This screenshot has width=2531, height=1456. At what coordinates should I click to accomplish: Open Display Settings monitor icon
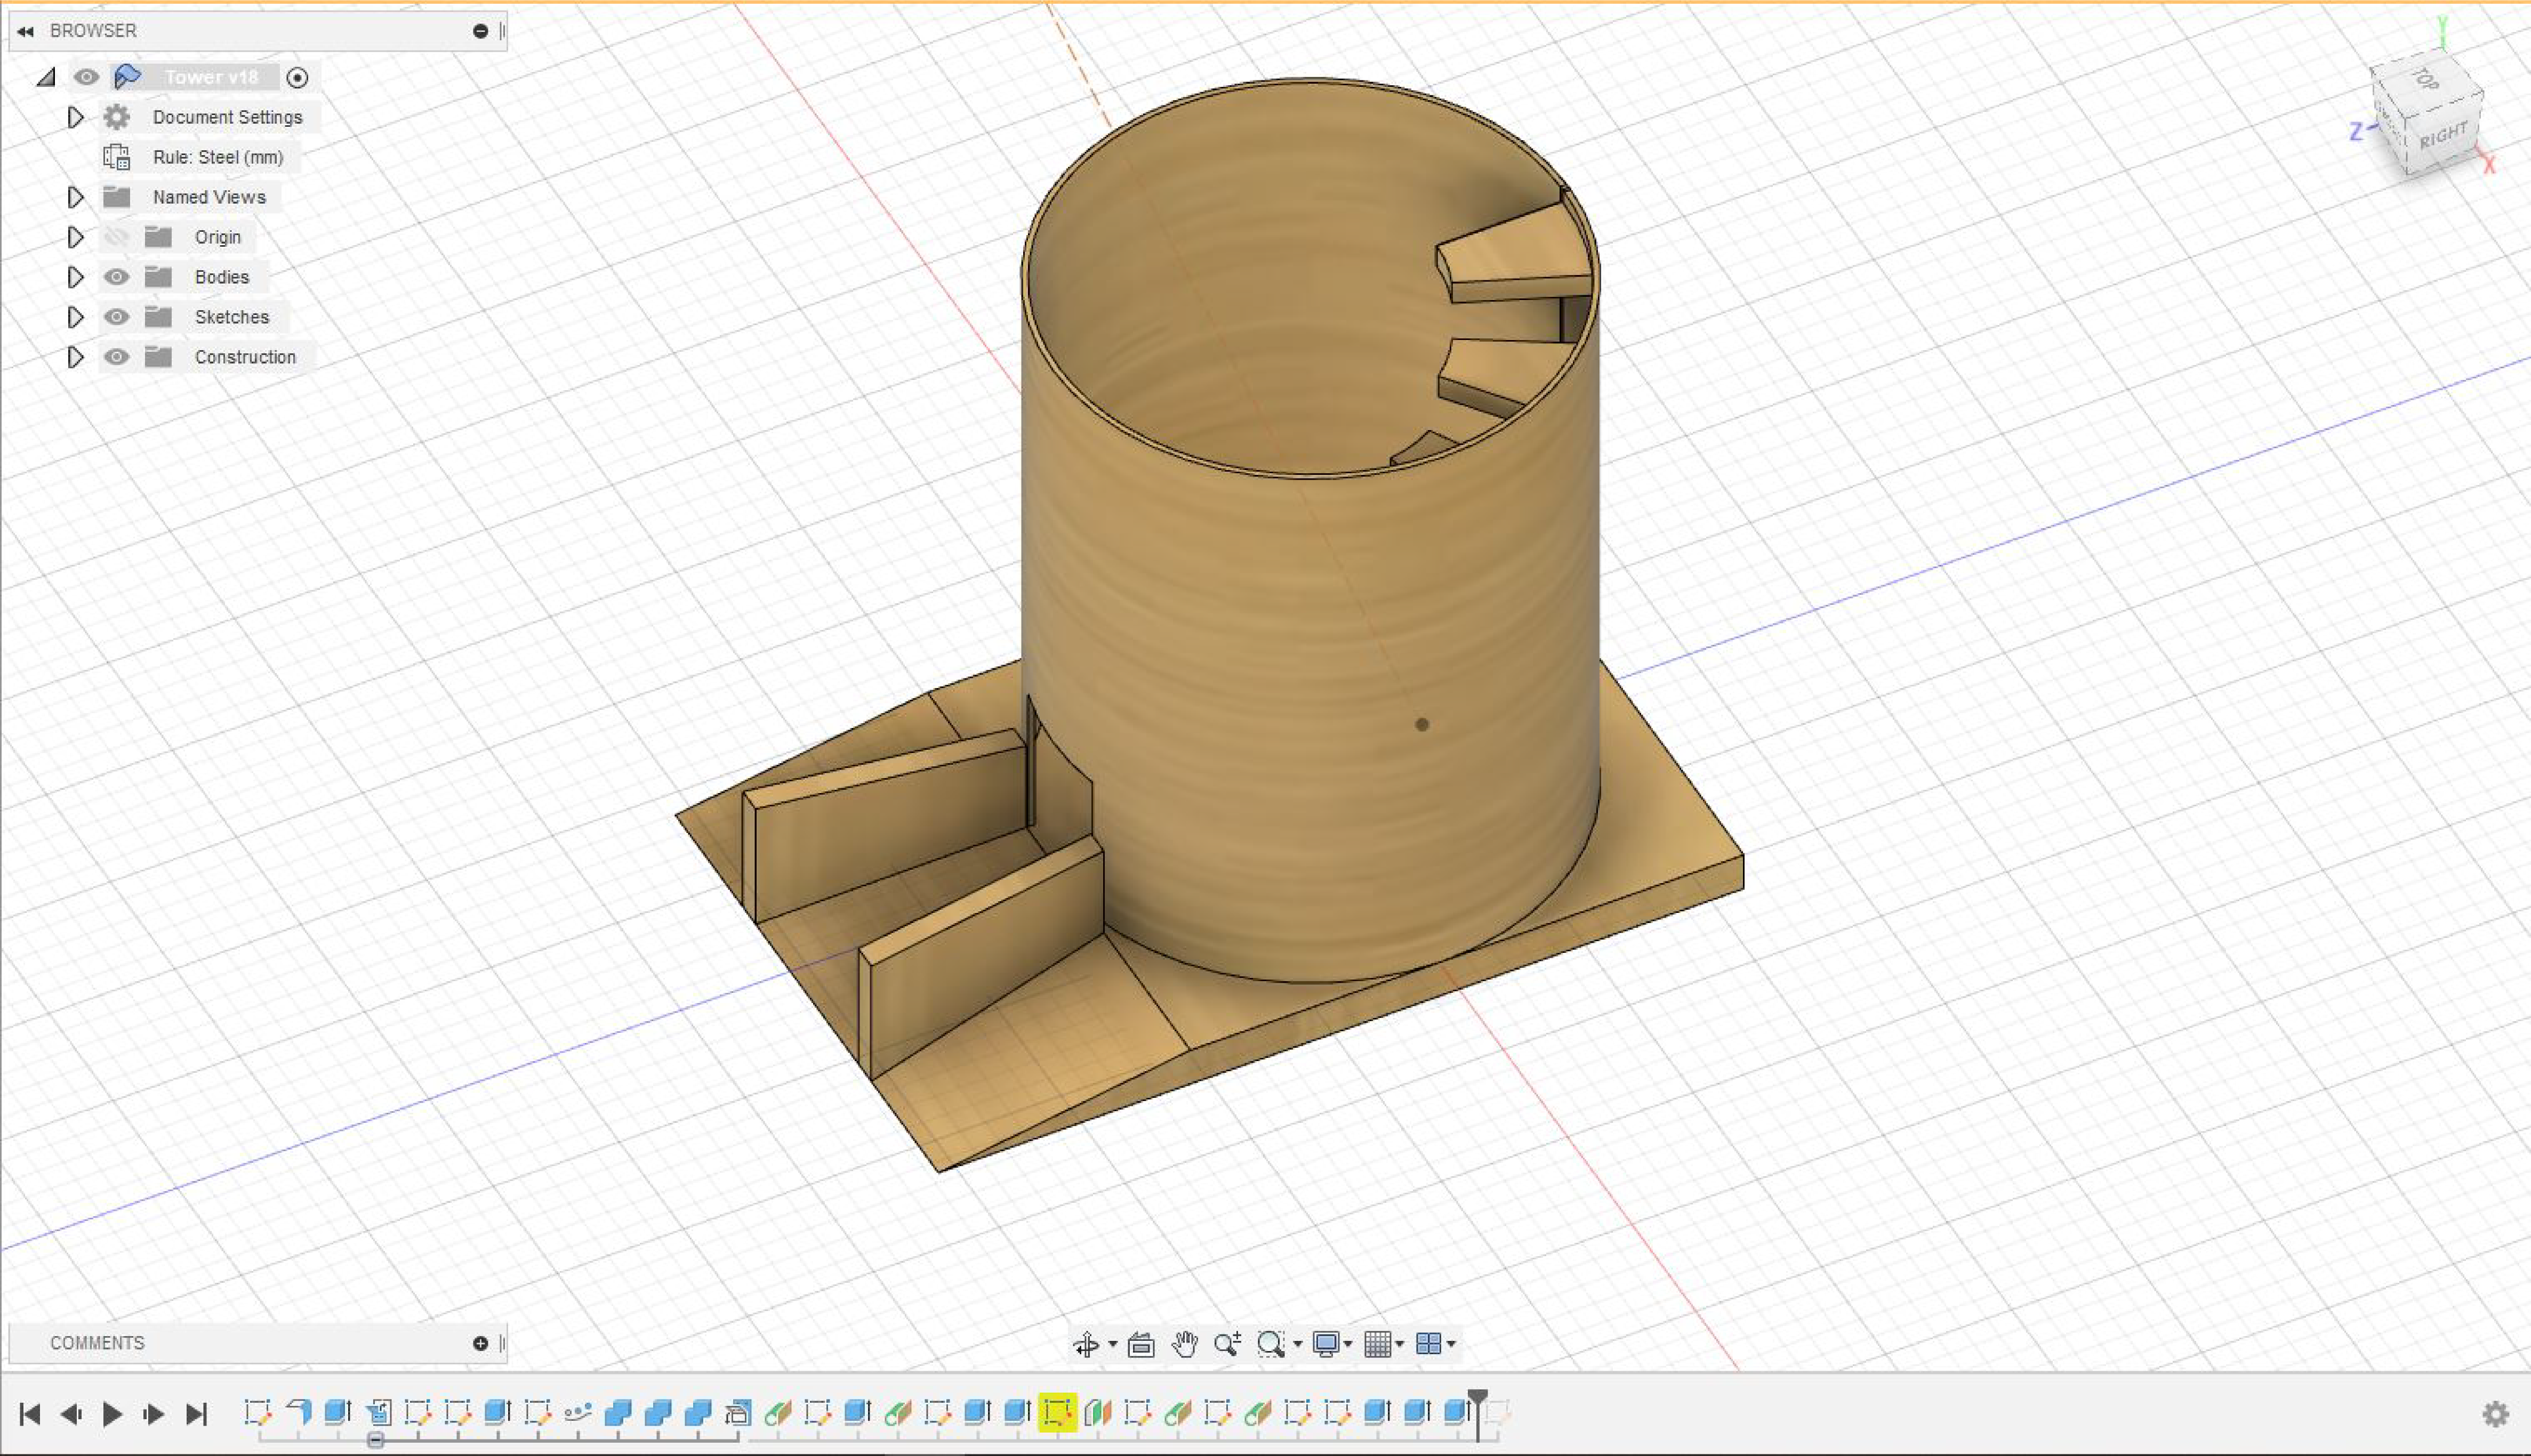pos(1327,1345)
